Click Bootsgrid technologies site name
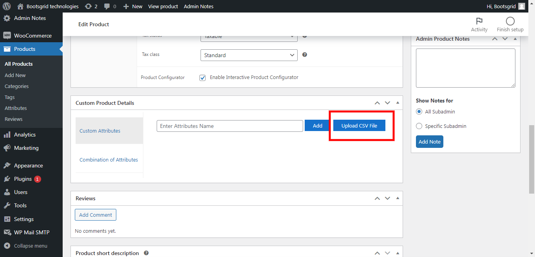Screen dimensions: 535x257 click(52, 6)
